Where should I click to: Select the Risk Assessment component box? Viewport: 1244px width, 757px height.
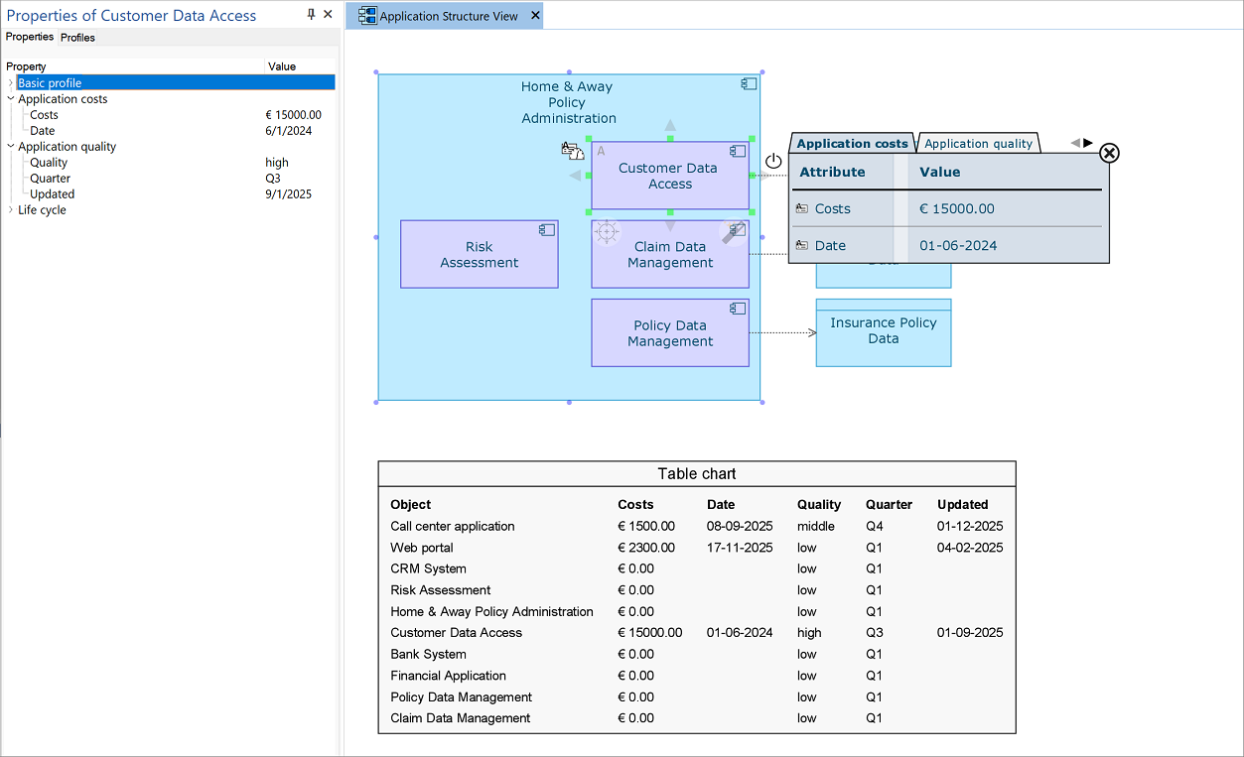pos(479,255)
